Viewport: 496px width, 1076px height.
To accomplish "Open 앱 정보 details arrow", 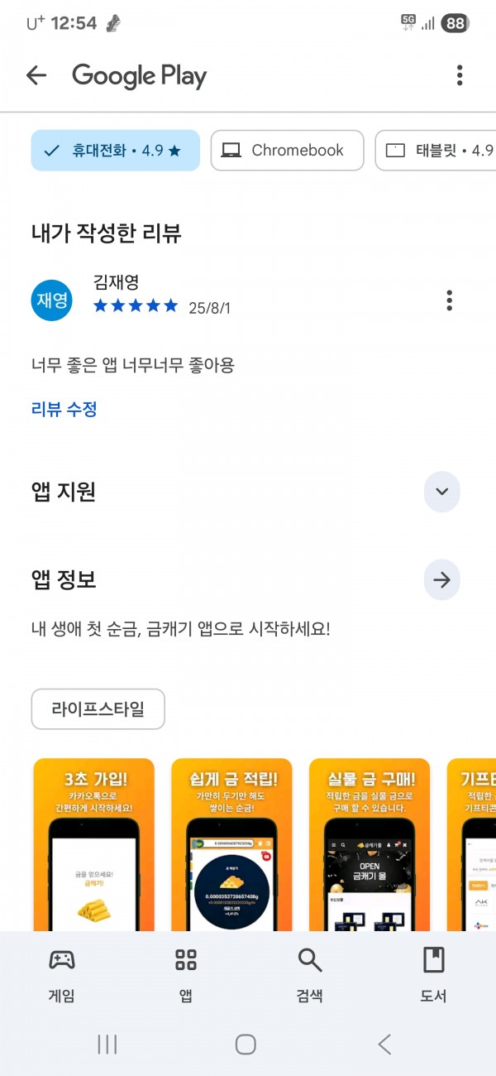I will [x=441, y=580].
